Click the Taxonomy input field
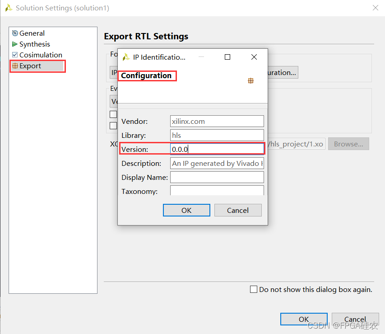Image resolution: width=385 pixels, height=334 pixels. click(x=217, y=191)
